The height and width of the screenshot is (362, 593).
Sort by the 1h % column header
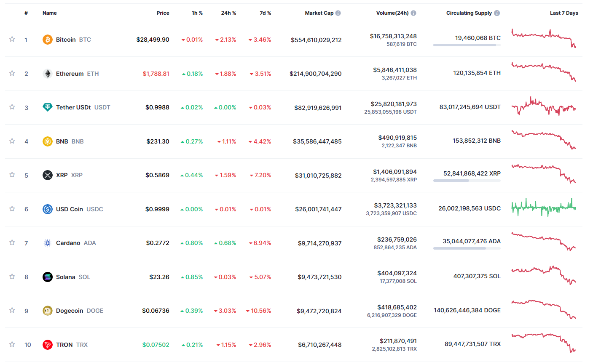click(197, 13)
